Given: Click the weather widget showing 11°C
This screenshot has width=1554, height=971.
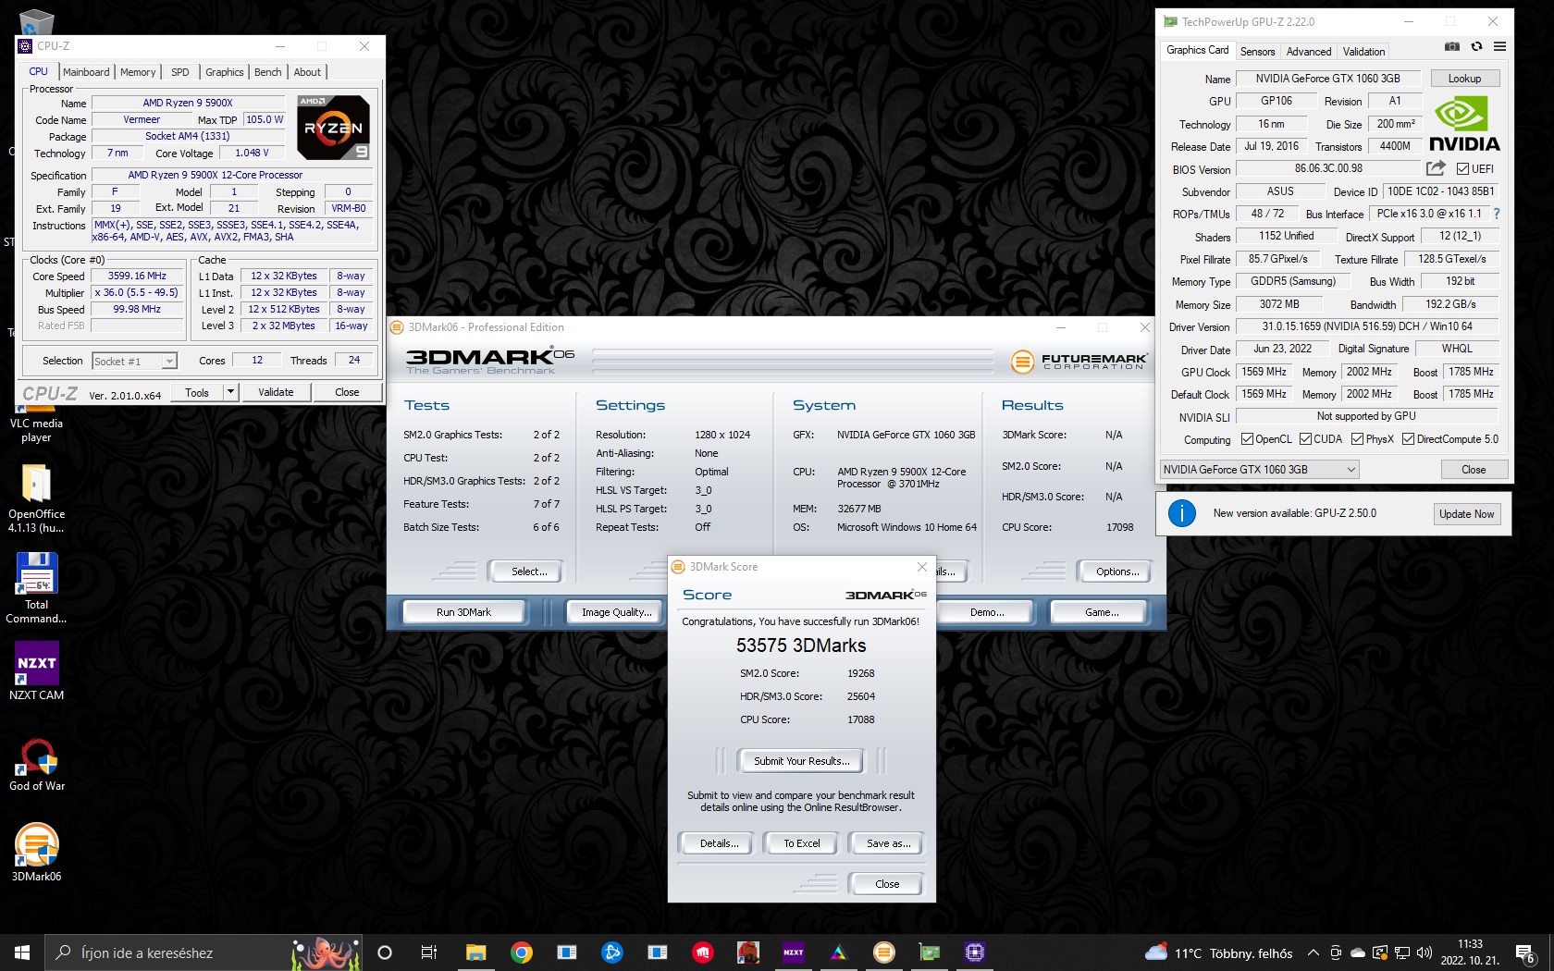Looking at the screenshot, I should (x=1219, y=953).
